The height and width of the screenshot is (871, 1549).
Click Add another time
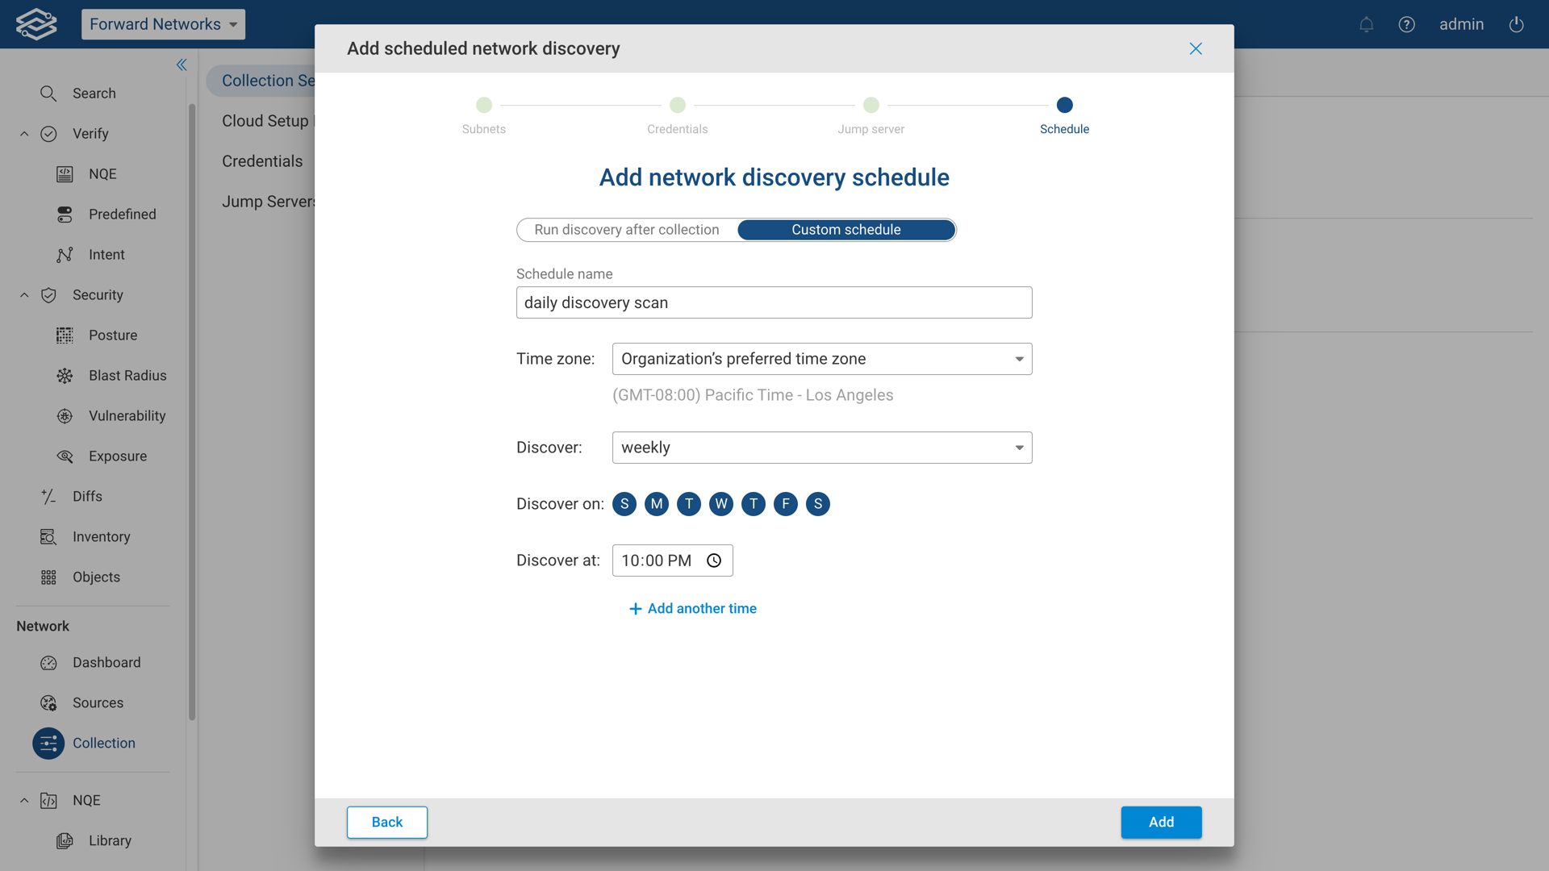pyautogui.click(x=692, y=608)
